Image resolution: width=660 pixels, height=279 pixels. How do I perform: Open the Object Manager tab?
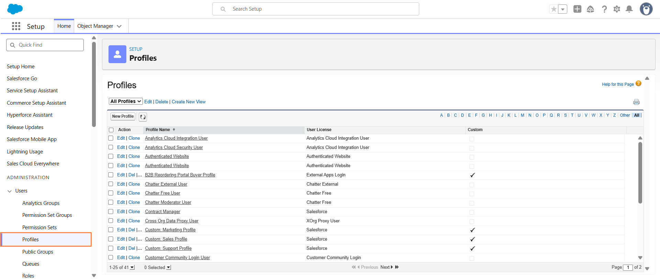pyautogui.click(x=95, y=26)
